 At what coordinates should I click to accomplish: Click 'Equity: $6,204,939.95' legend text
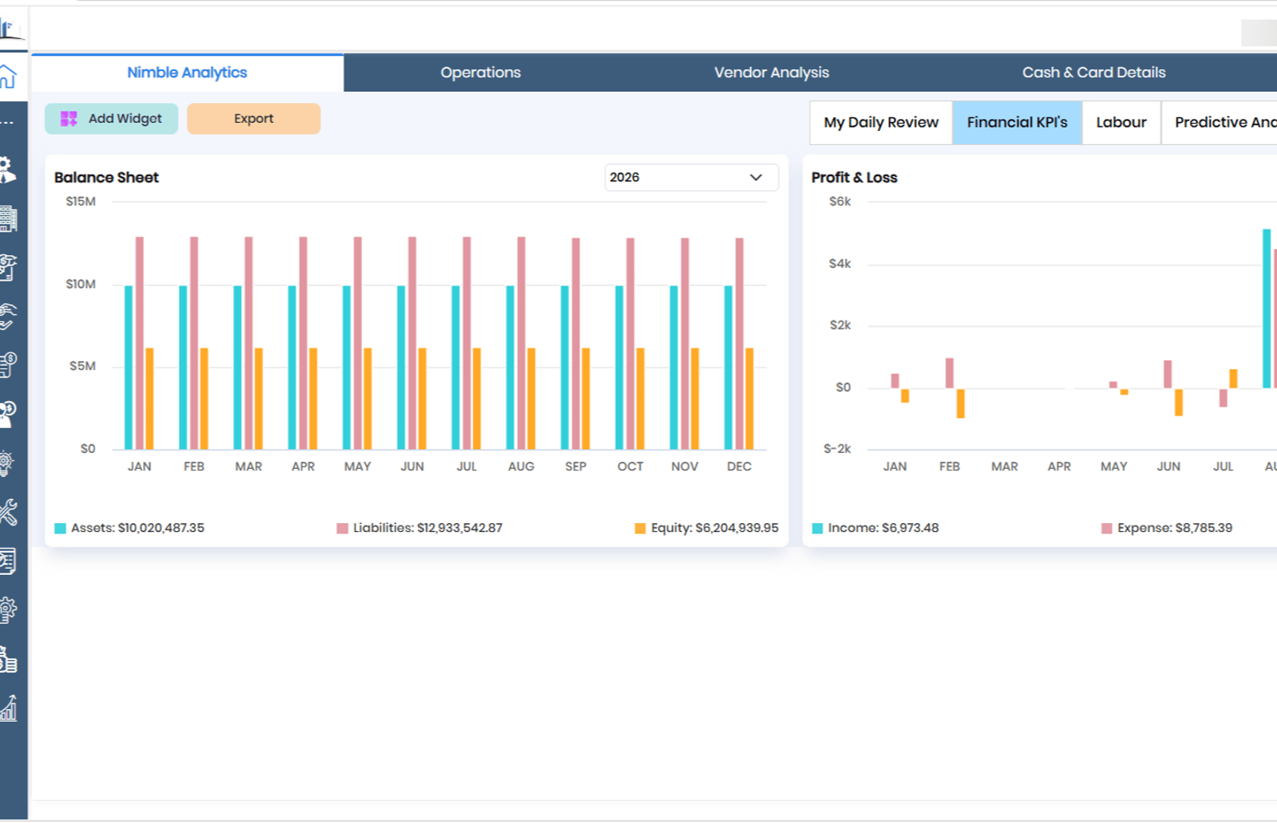[x=714, y=529]
